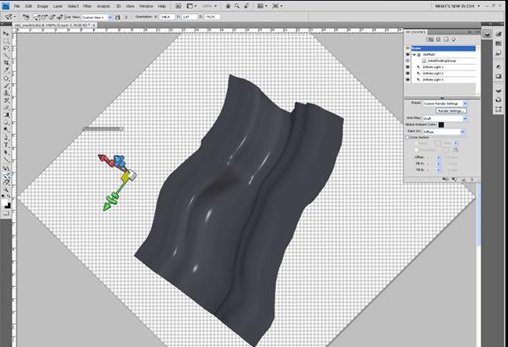Viewport: 508px width, 347px height.
Task: Open the Layer menu
Action: [58, 6]
